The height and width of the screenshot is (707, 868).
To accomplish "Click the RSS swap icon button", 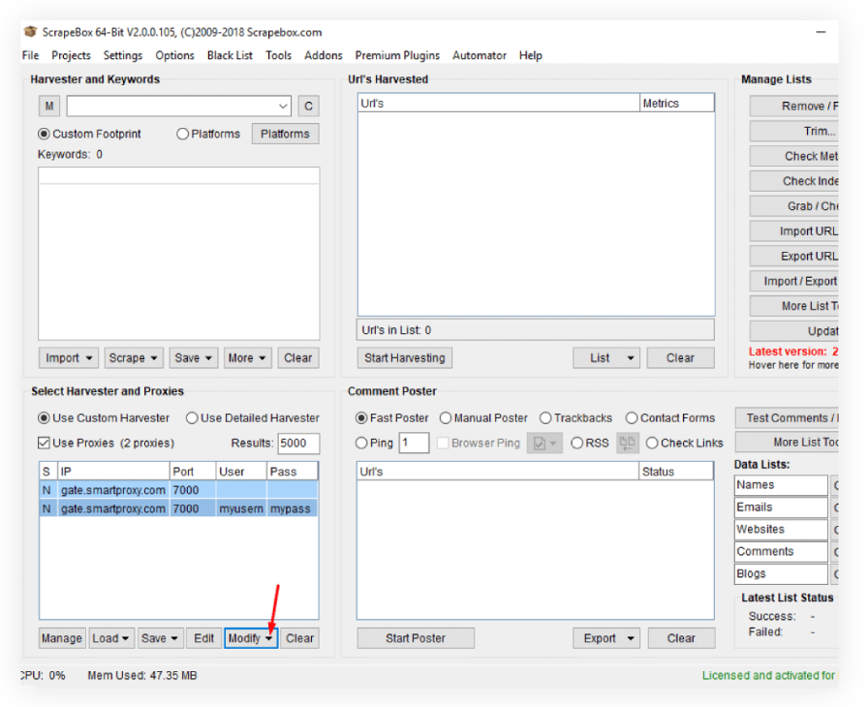I will click(628, 443).
